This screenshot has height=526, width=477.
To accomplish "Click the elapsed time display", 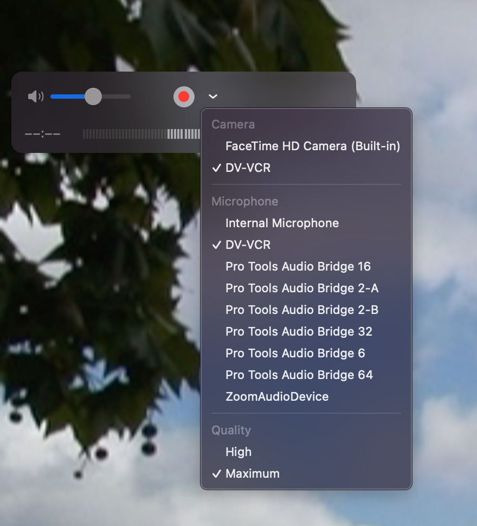I will click(x=43, y=134).
